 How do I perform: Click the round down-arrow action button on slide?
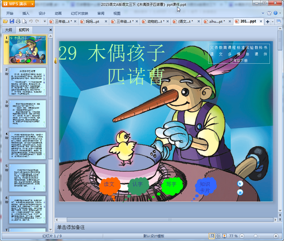point(240,184)
